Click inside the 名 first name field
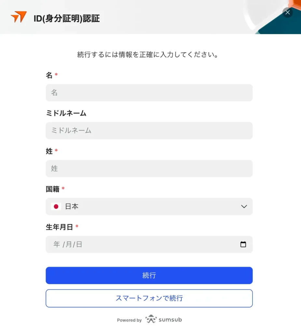The height and width of the screenshot is (333, 301). (x=149, y=93)
